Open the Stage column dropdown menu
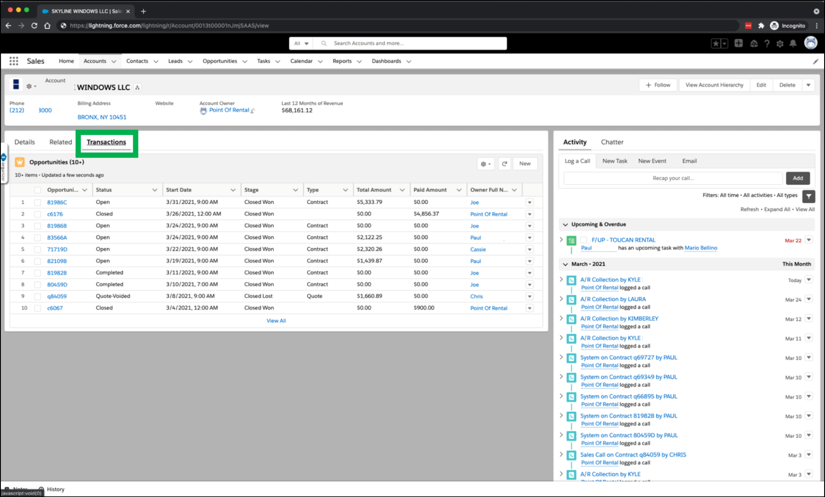Image resolution: width=825 pixels, height=497 pixels. tap(295, 190)
